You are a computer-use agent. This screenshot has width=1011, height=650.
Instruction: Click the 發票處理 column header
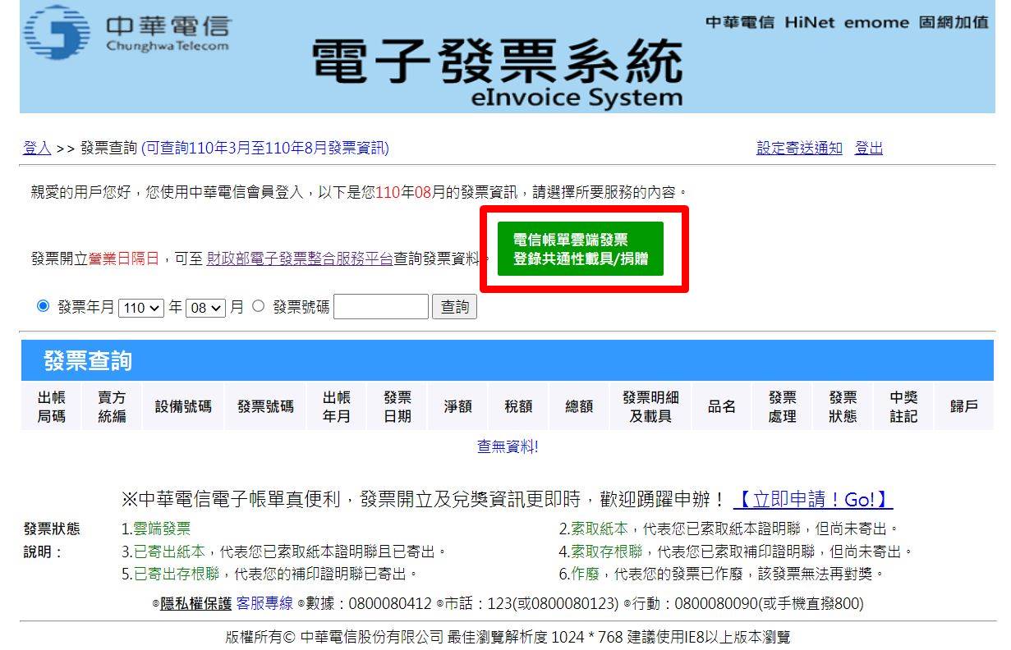tap(783, 406)
